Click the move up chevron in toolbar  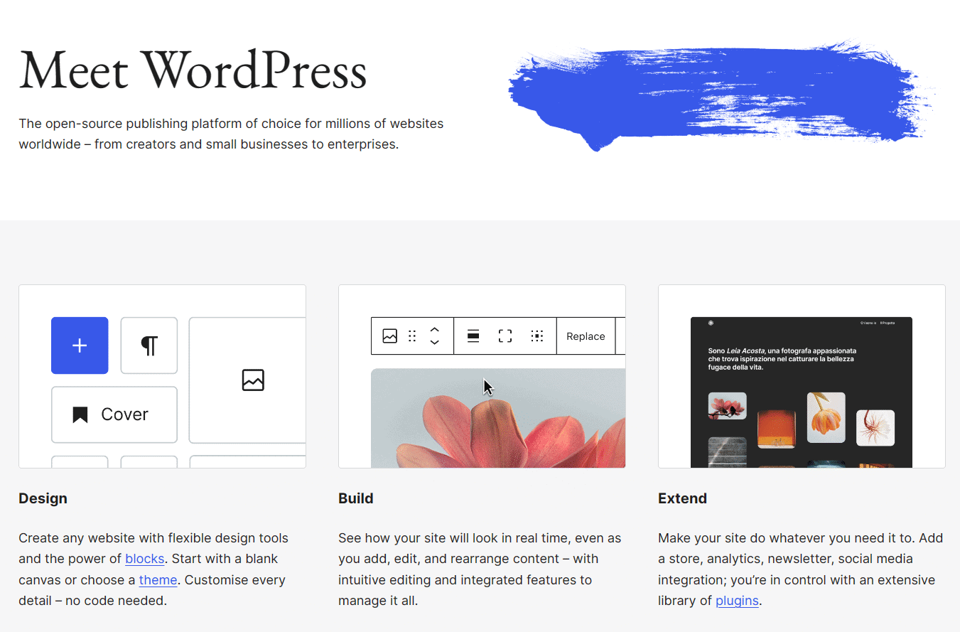coord(435,330)
